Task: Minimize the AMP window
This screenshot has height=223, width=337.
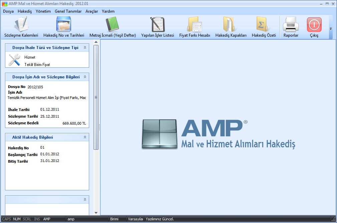Action: click(321, 4)
